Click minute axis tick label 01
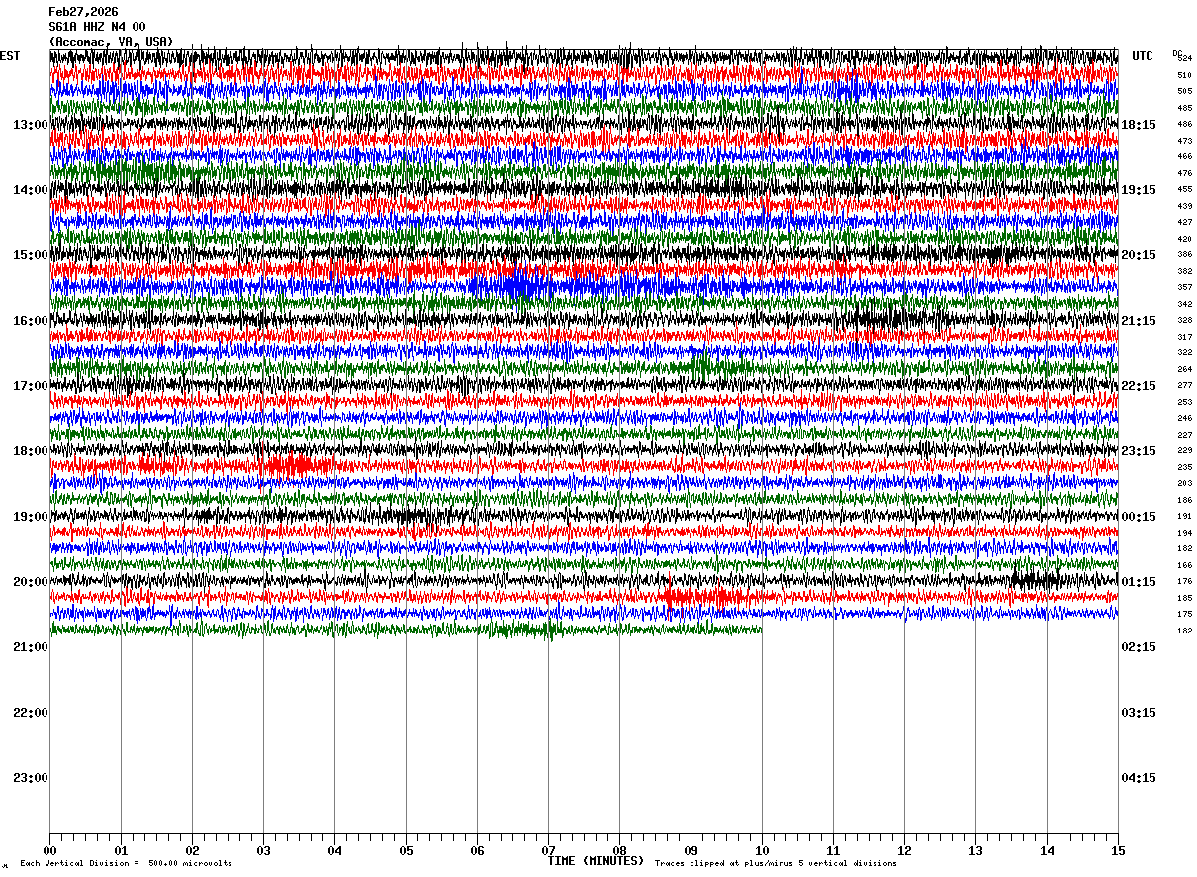This screenshot has width=1197, height=877. [121, 850]
